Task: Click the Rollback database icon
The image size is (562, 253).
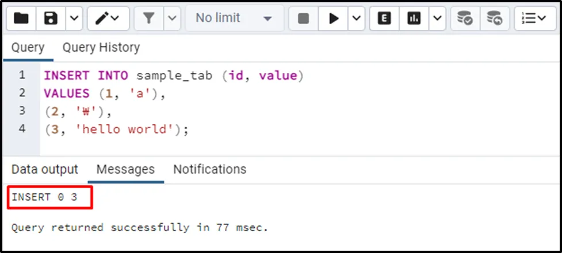Action: [x=494, y=18]
